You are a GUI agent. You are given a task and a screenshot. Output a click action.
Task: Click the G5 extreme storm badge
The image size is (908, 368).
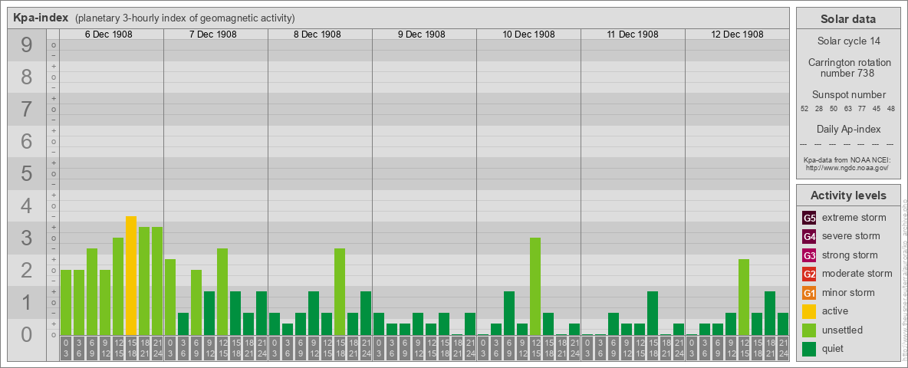tap(809, 219)
